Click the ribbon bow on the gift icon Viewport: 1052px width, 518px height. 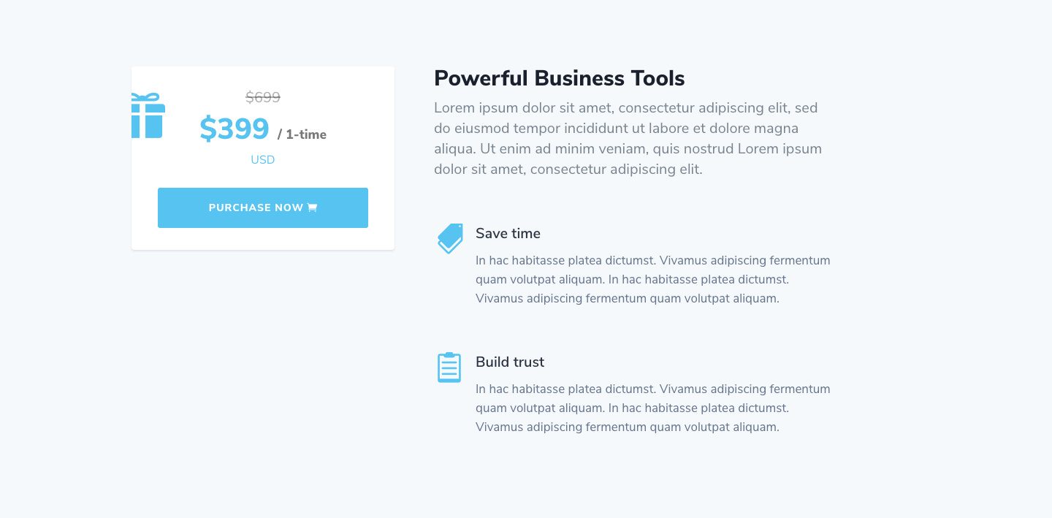145,98
